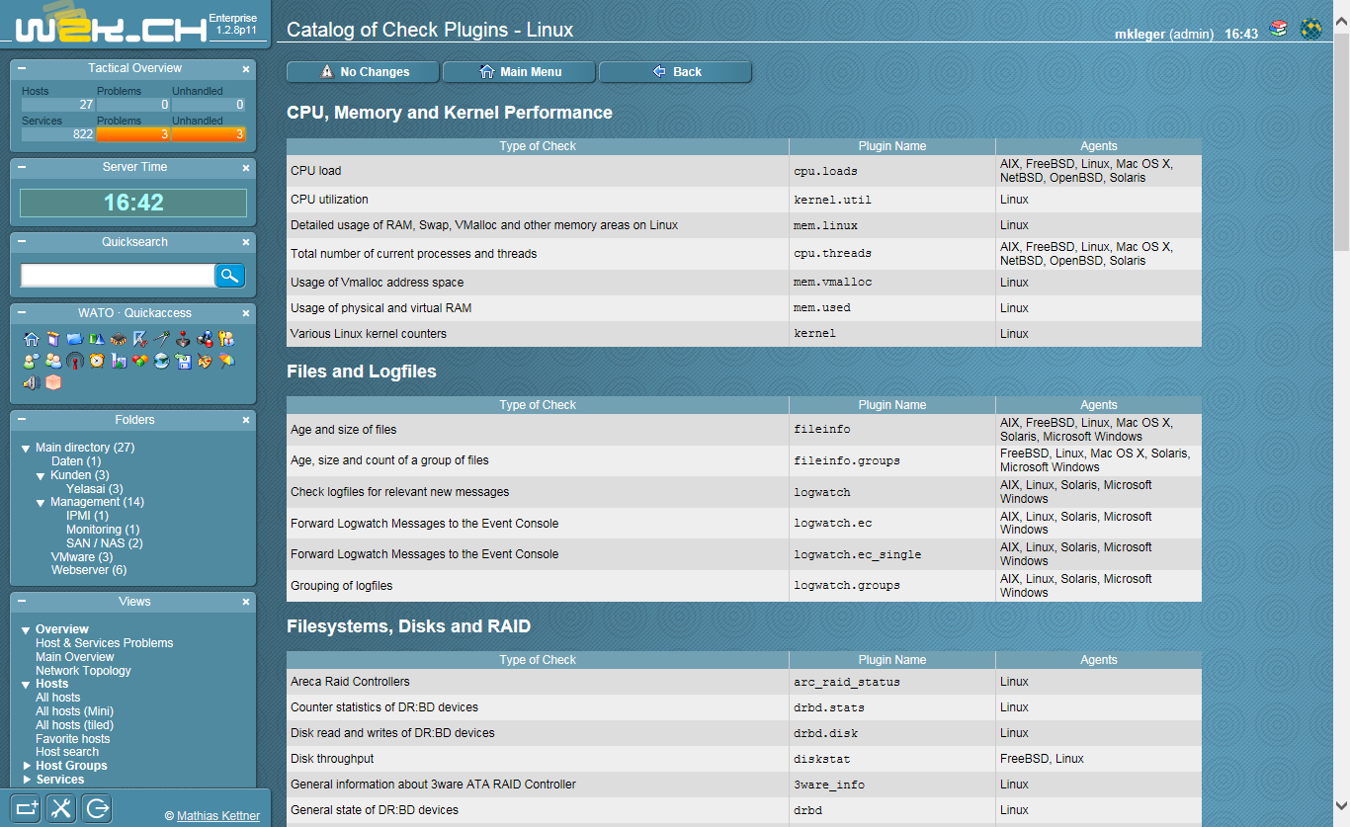Close the Views snapin
Viewport: 1350px width, 827px height.
pyautogui.click(x=246, y=602)
